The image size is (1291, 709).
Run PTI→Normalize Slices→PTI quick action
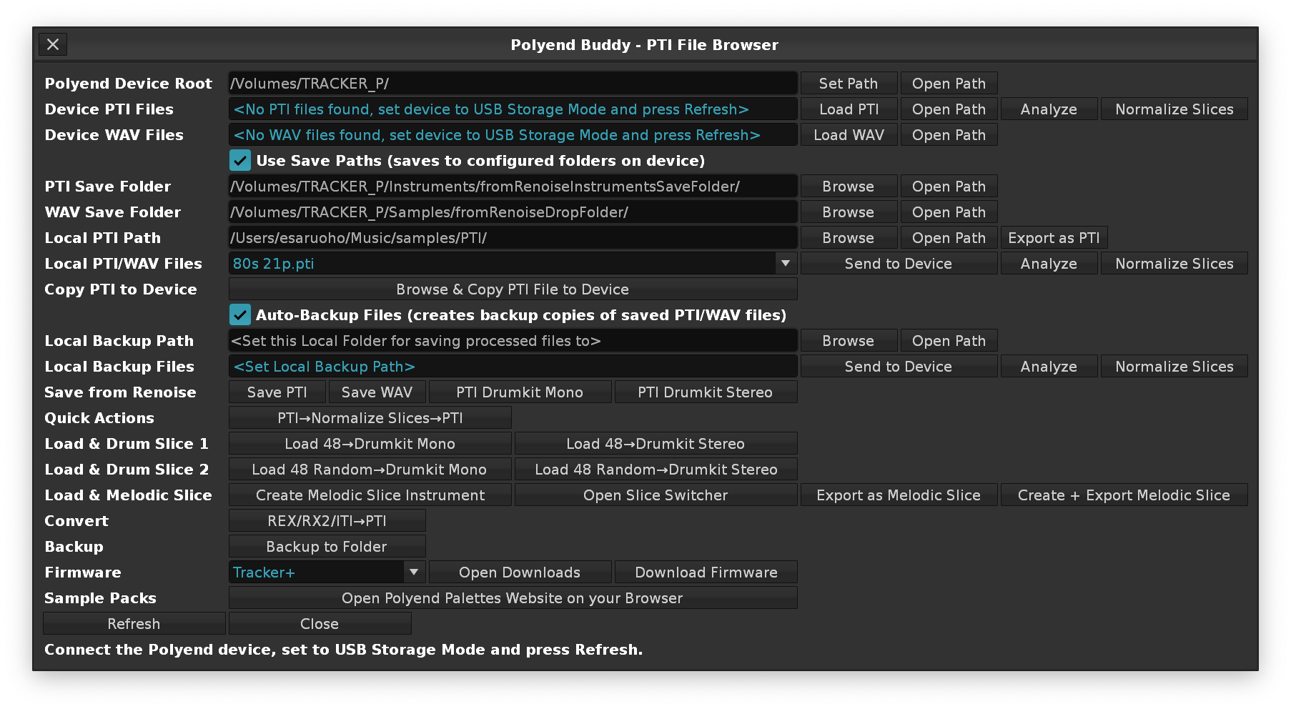[x=370, y=418]
